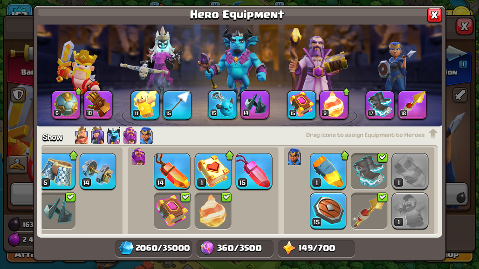Tap the Archer Queen's level 11 giant equipment
The height and width of the screenshot is (269, 479).
[x=145, y=105]
